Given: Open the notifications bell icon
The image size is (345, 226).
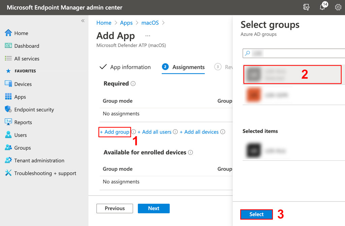Looking at the screenshot, I should click(x=322, y=7).
